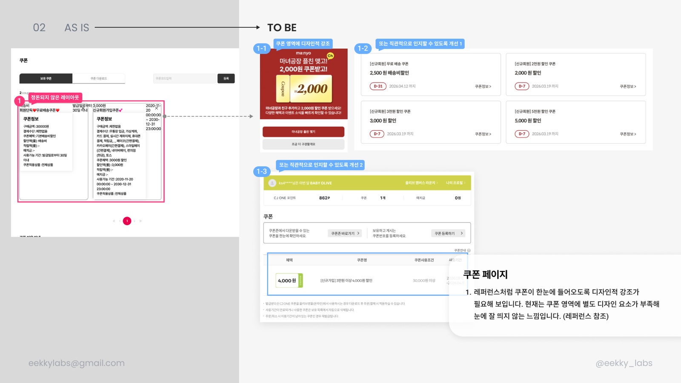Click the 예치금 balance 0원
Image resolution: width=681 pixels, height=383 pixels.
coord(458,198)
